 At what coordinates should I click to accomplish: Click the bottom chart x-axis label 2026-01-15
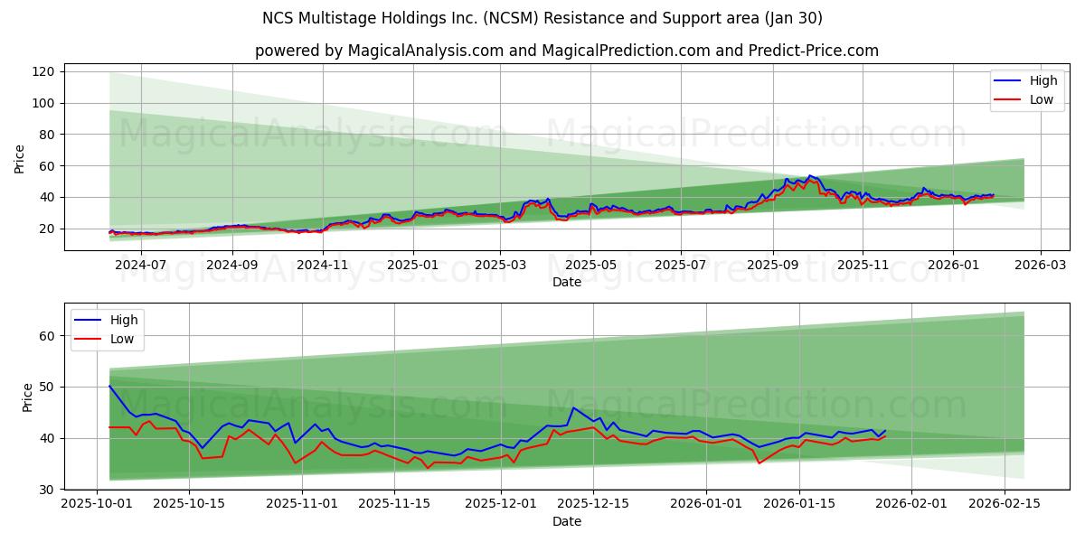click(798, 504)
